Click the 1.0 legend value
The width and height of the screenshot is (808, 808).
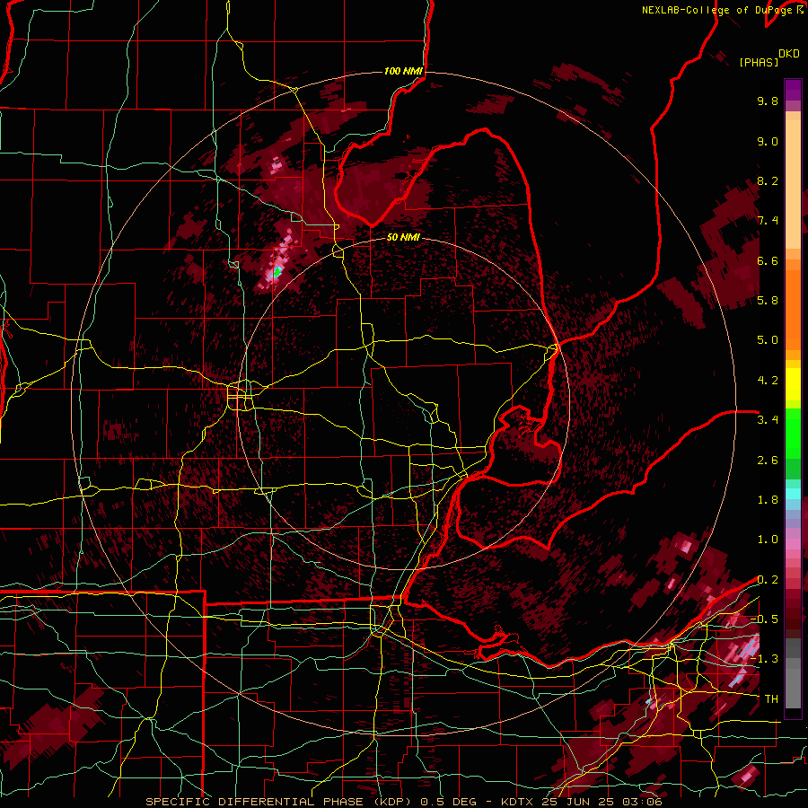click(768, 540)
